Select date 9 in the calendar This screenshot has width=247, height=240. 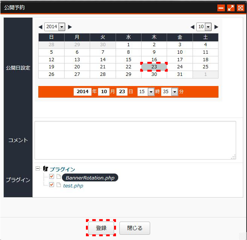click(154, 52)
